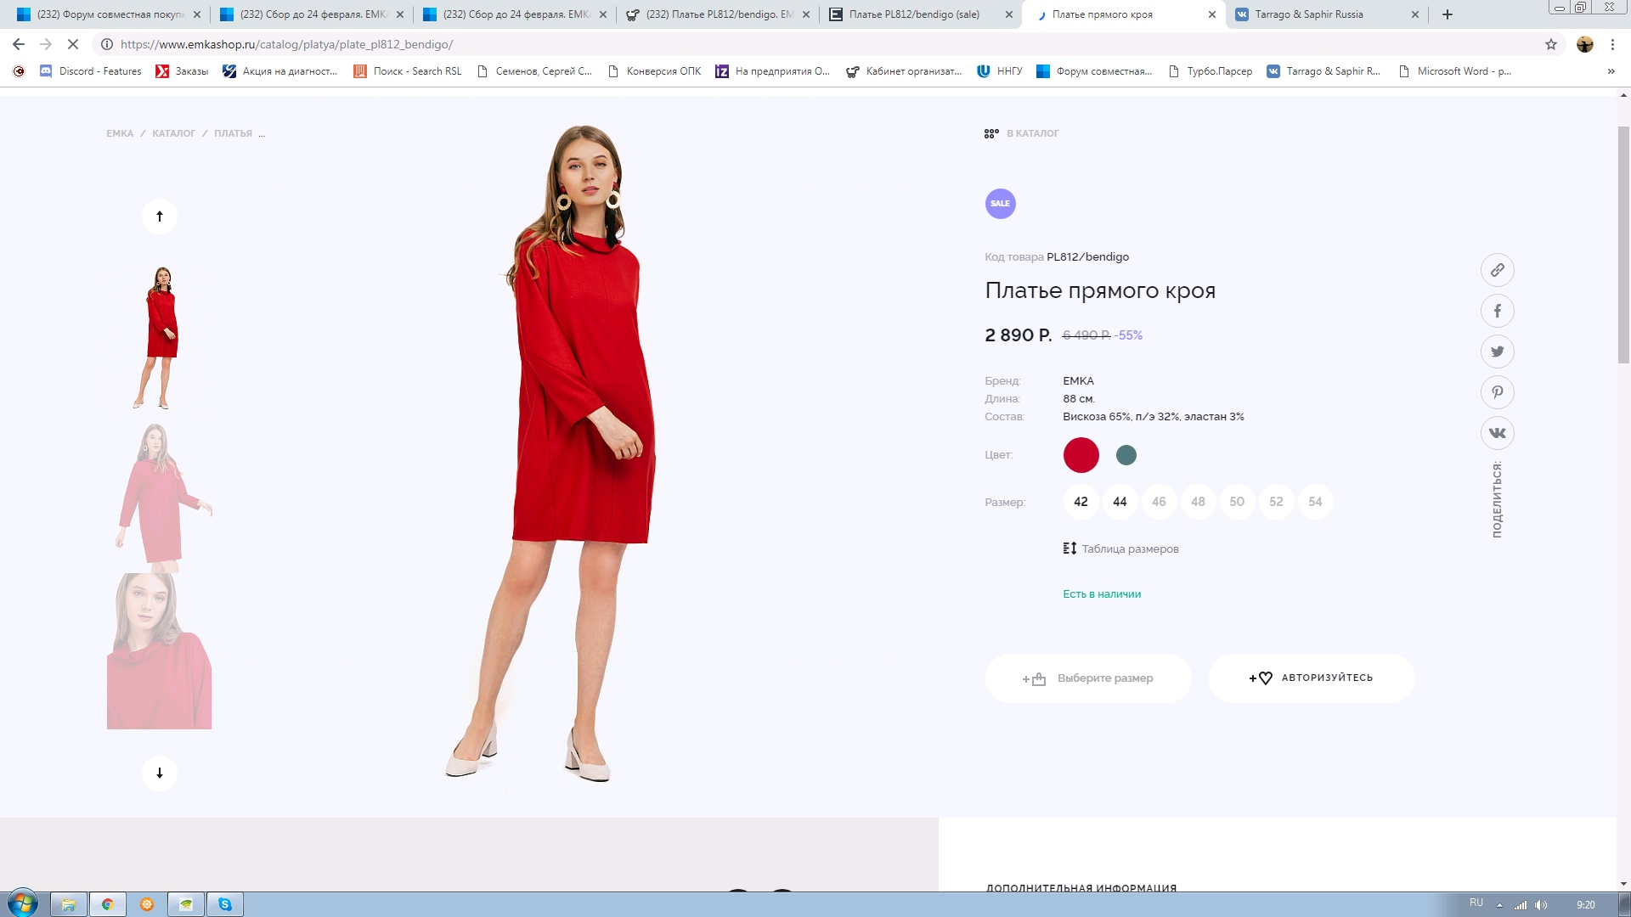
Task: Select size 42
Action: (x=1081, y=502)
